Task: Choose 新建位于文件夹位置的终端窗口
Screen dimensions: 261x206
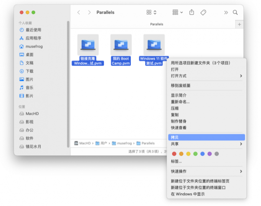Action: point(206,188)
